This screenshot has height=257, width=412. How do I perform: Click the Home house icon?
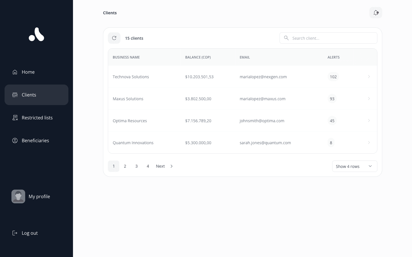click(x=15, y=72)
